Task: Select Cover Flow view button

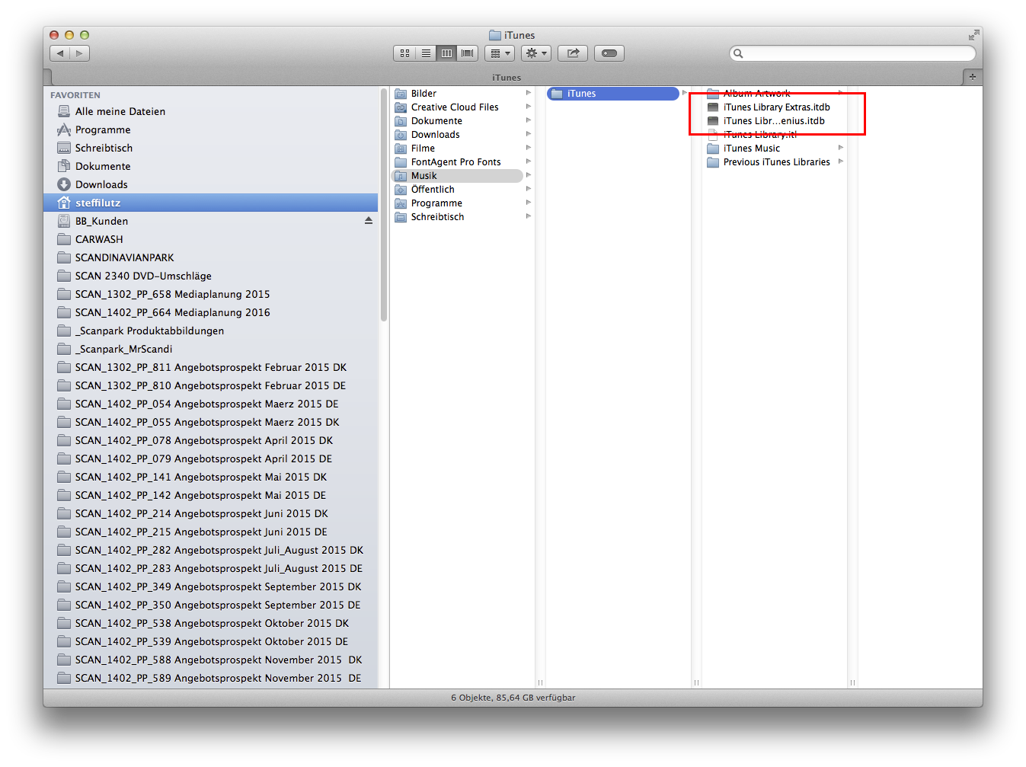Action: pos(468,53)
